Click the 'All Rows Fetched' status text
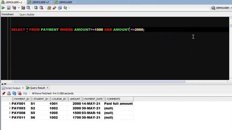 point(53,94)
